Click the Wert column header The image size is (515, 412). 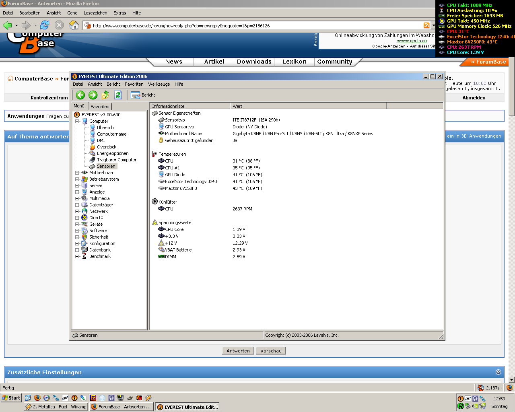pyautogui.click(x=309, y=106)
